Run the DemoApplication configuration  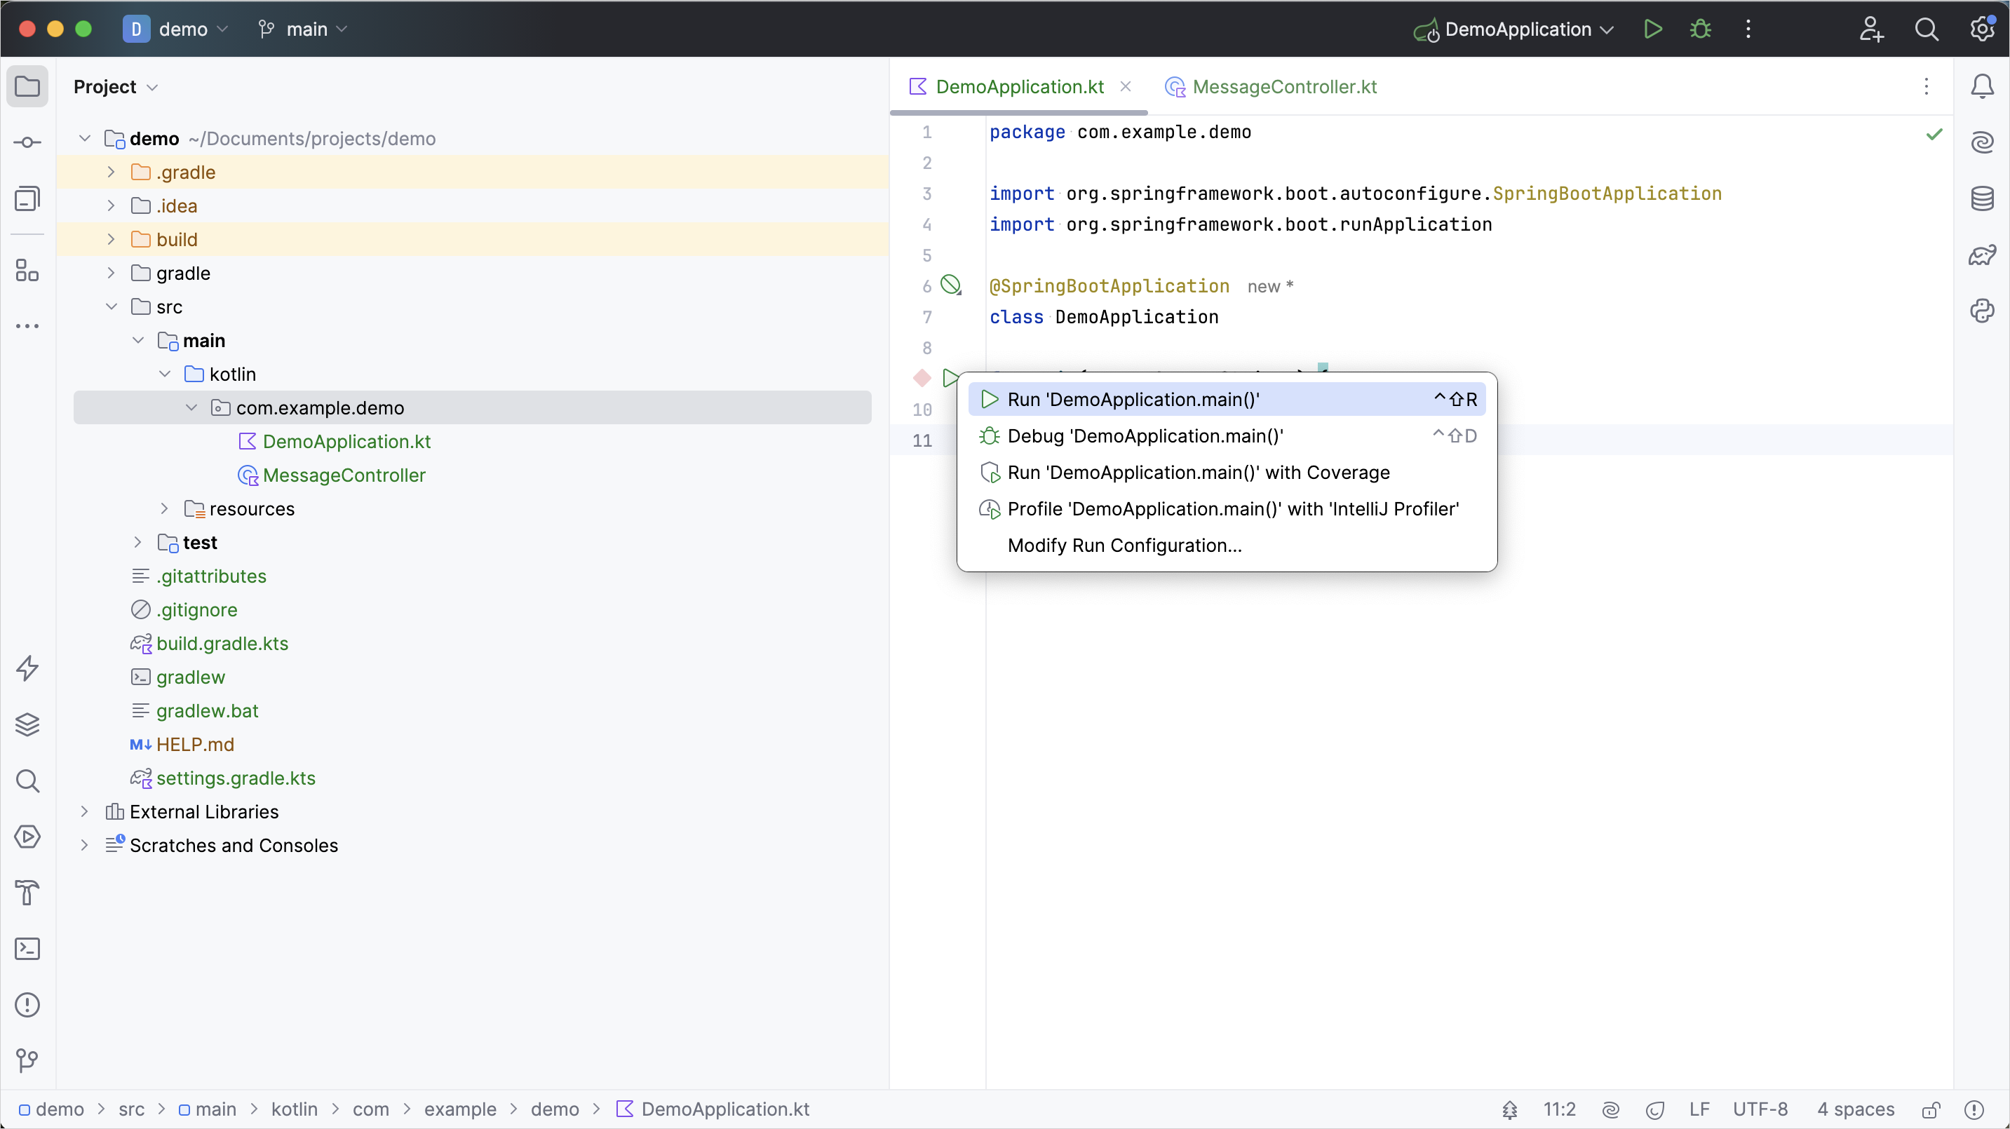[1652, 29]
